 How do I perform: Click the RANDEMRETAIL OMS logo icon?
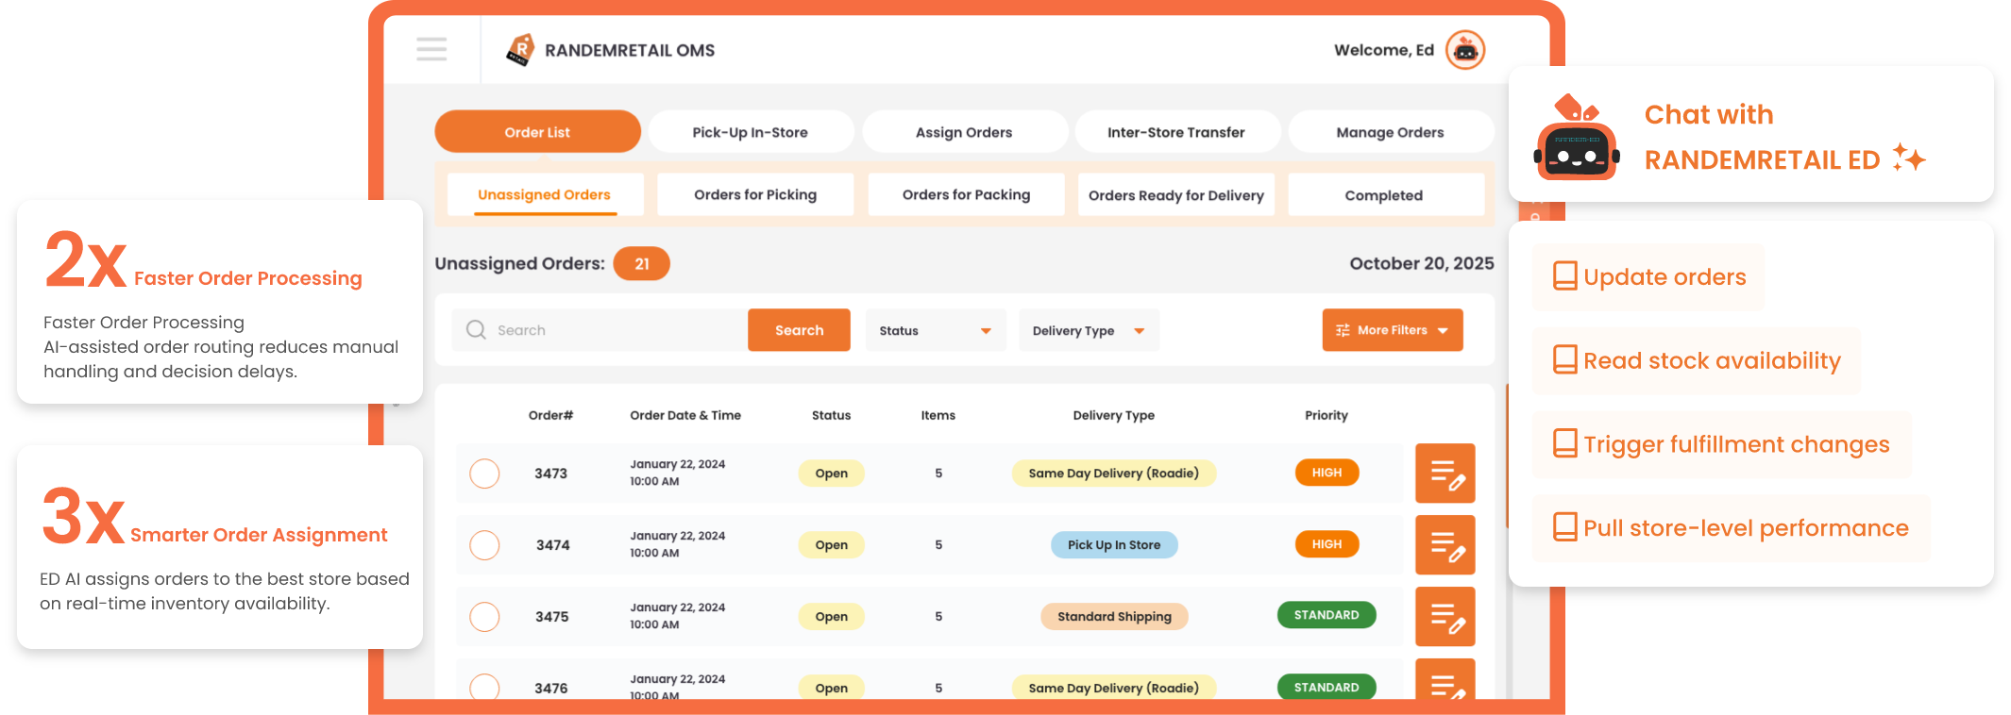(x=520, y=50)
